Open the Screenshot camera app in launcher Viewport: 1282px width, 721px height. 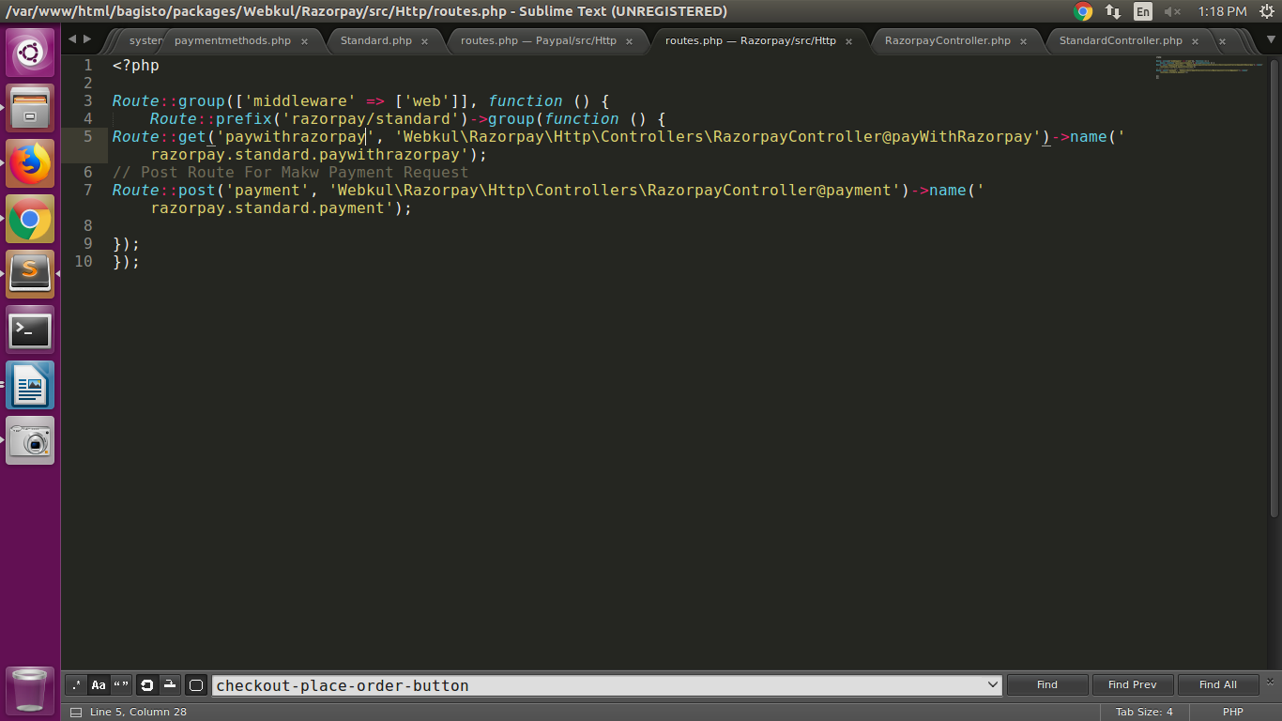click(x=30, y=440)
